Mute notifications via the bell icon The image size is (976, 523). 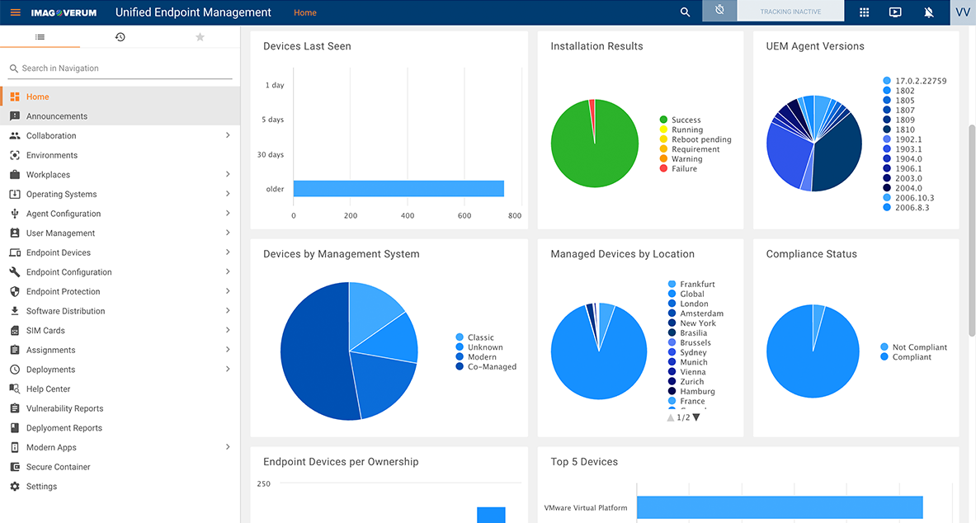pos(928,12)
